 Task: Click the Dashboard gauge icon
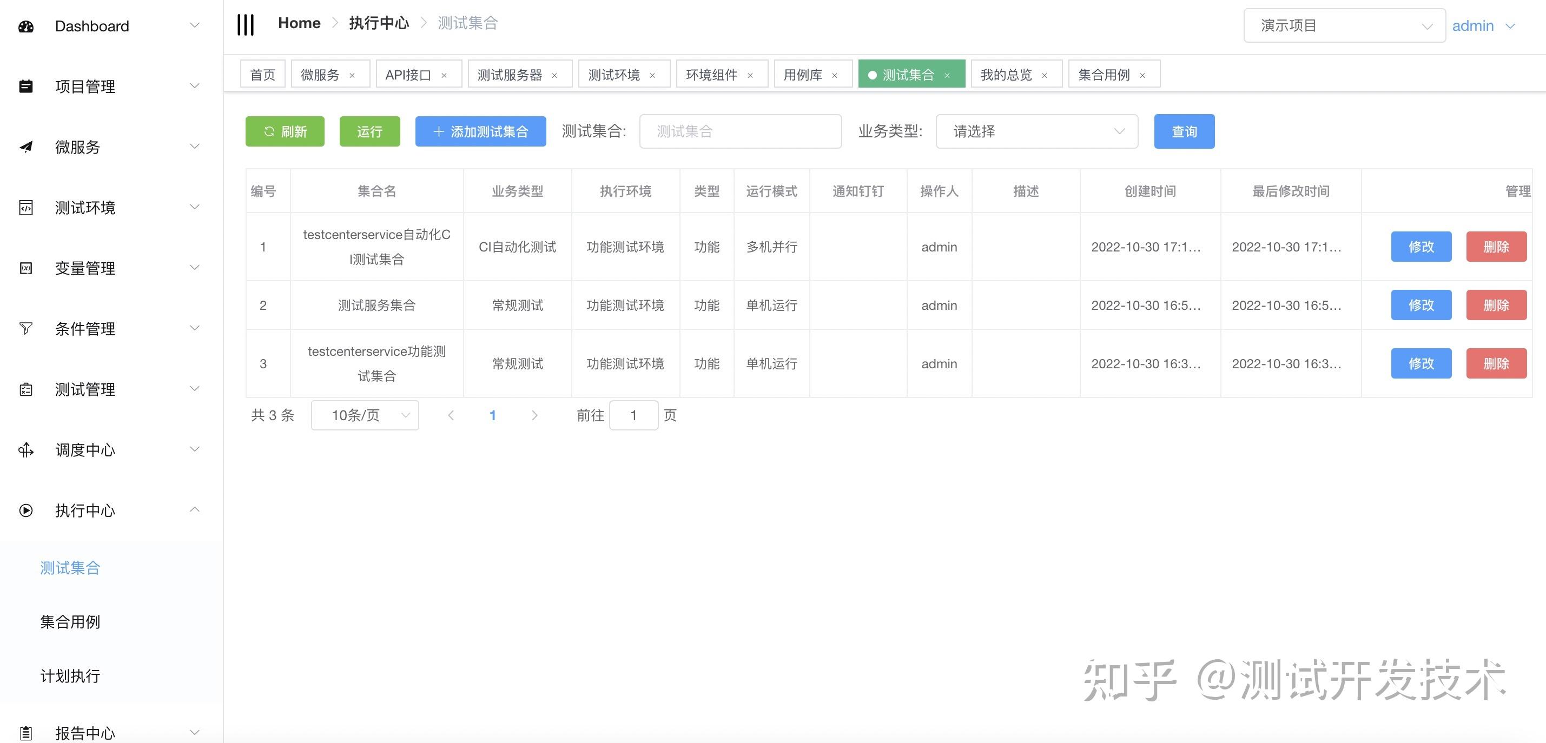tap(26, 26)
